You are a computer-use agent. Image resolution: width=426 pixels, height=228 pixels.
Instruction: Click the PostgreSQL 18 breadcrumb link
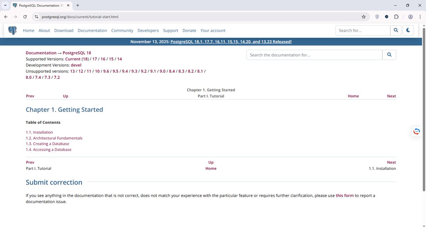pos(77,53)
